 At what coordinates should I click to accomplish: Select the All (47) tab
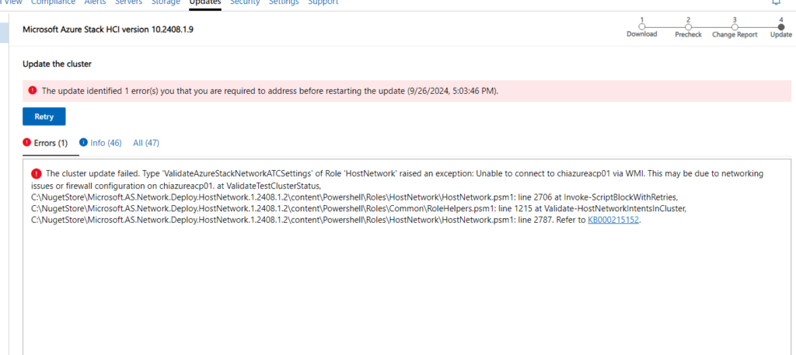(145, 143)
